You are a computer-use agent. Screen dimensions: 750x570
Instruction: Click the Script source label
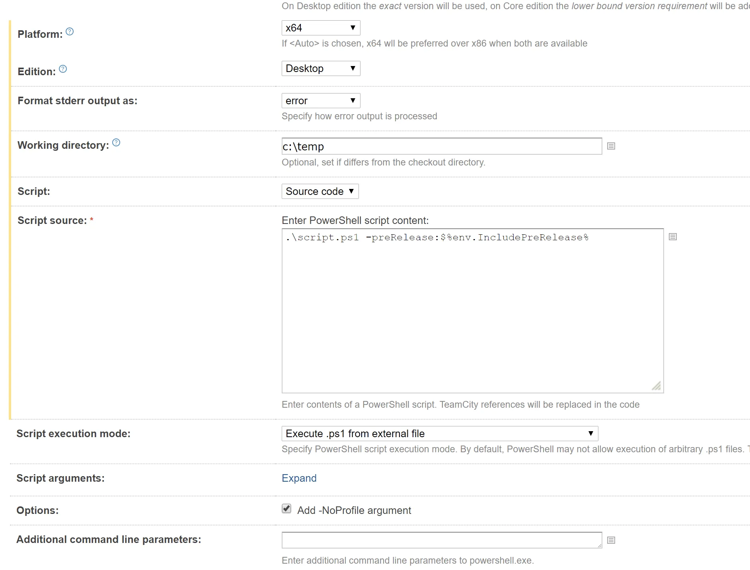pos(52,220)
